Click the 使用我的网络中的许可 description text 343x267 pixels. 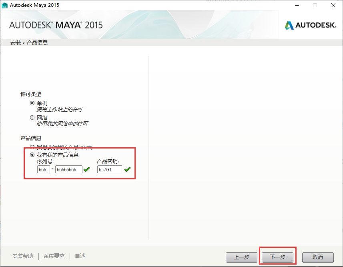pyautogui.click(x=62, y=124)
